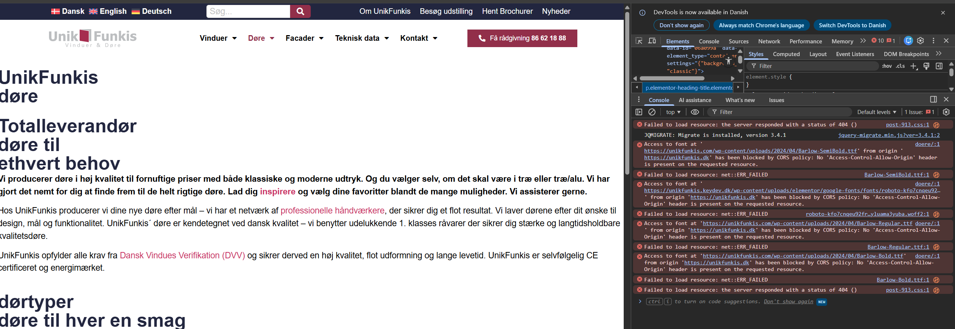Open the AI assistance icon in DevTools toolbar

click(x=908, y=40)
